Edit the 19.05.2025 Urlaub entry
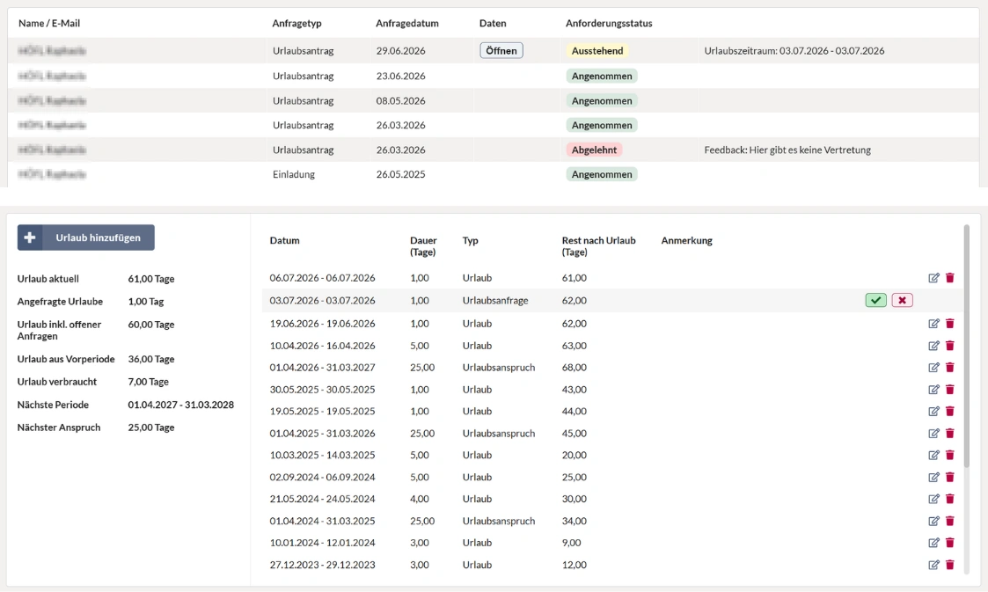988x592 pixels. tap(933, 412)
